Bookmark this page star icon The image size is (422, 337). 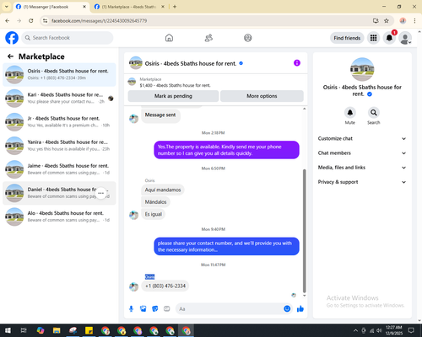point(387,21)
